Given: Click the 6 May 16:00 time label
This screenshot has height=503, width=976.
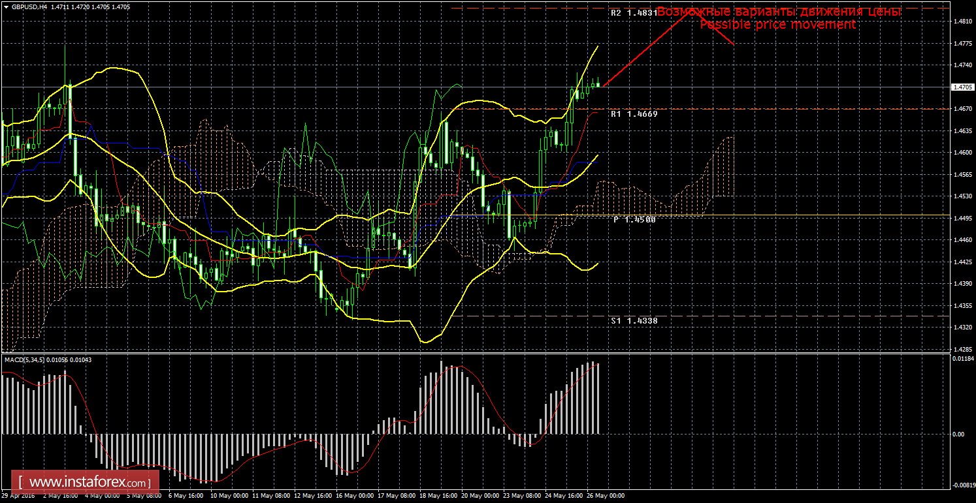Looking at the screenshot, I should (x=186, y=495).
